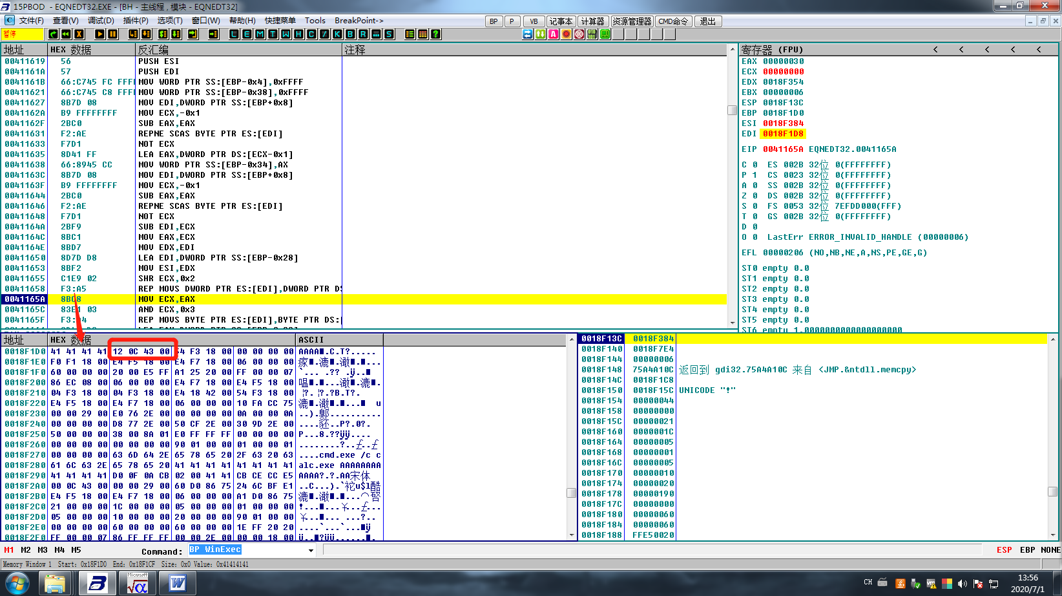Launch 记事本 notepad button
1062x596 pixels.
click(x=561, y=21)
